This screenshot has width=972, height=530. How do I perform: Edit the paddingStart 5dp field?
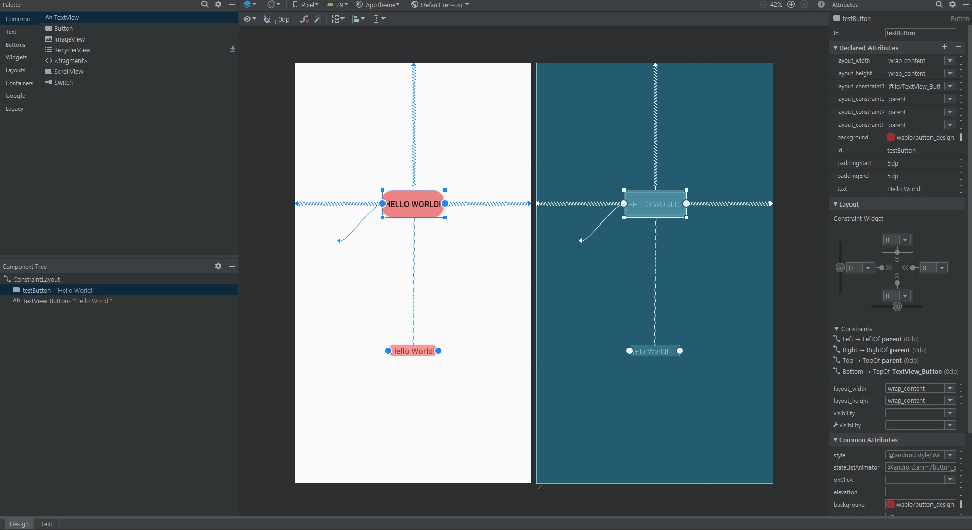click(921, 163)
